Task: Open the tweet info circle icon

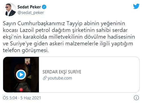Action: 136,98
